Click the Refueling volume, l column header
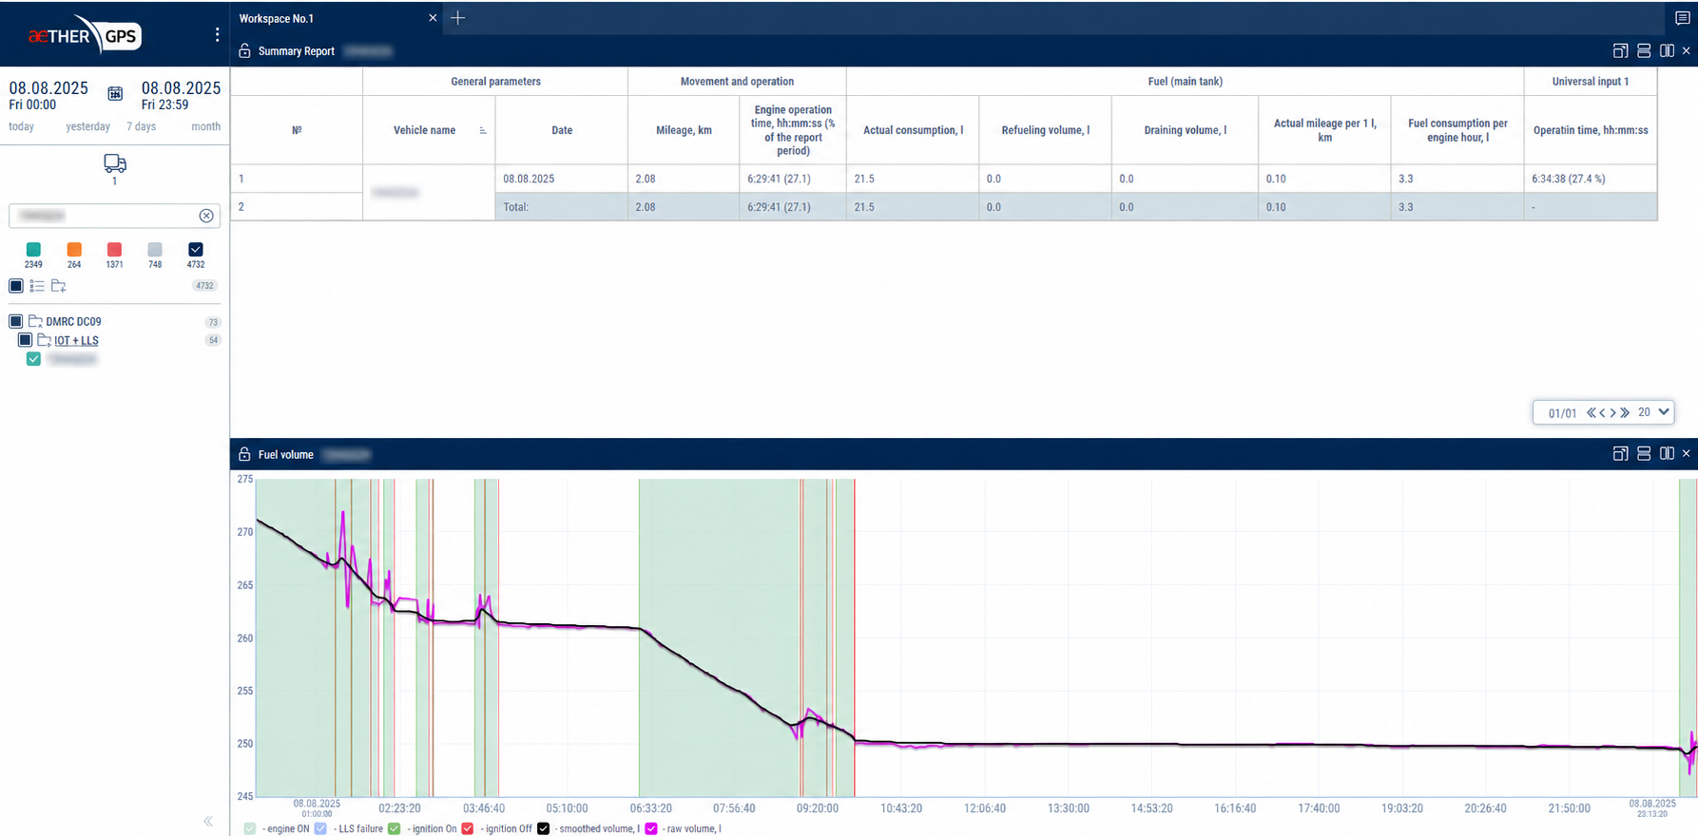This screenshot has width=1698, height=836. click(x=1045, y=130)
